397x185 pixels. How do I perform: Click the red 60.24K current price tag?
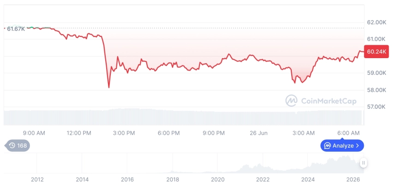tap(376, 52)
